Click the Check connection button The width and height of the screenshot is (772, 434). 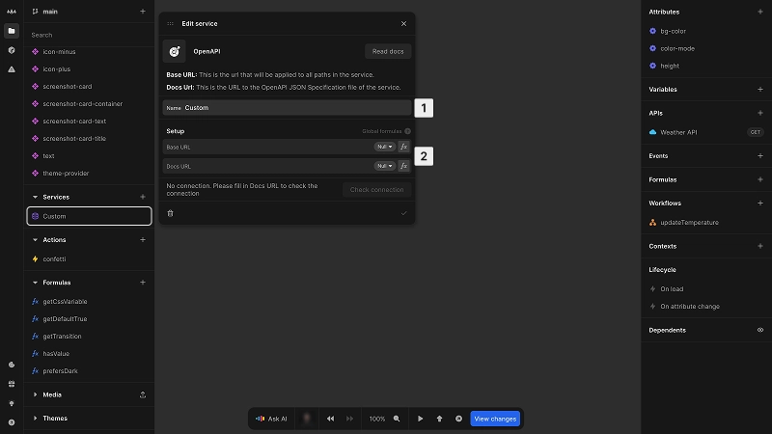[376, 189]
